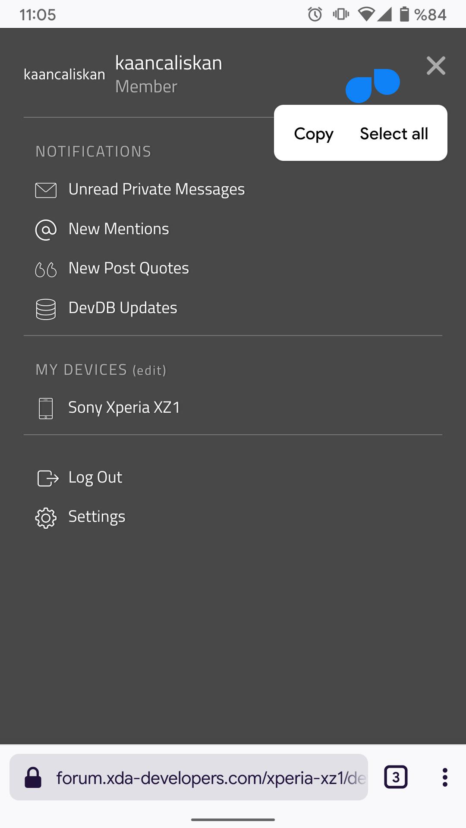This screenshot has height=828, width=466.
Task: Tap the padlock icon in address bar
Action: (x=33, y=778)
